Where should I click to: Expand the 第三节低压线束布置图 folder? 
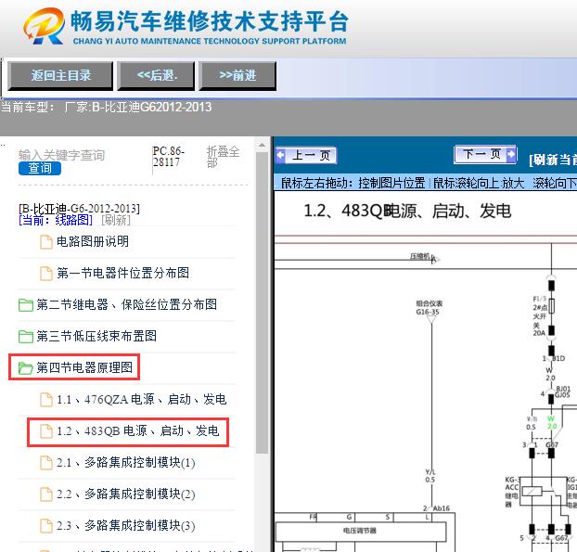coord(96,336)
